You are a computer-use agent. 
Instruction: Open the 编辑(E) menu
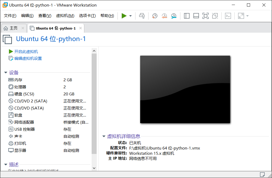tap(27, 16)
